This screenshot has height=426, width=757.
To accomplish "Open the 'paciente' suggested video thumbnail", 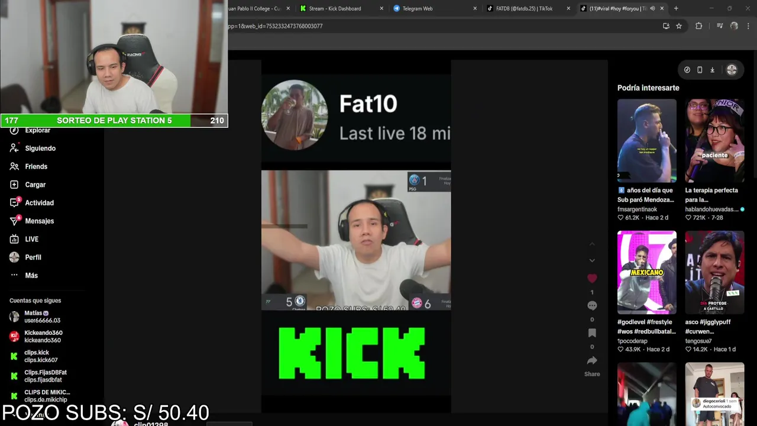I will tap(714, 141).
